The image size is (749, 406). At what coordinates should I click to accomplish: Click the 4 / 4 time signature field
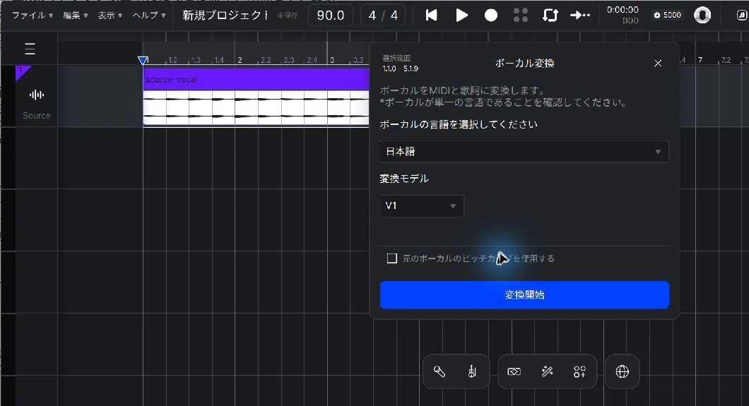pos(383,16)
